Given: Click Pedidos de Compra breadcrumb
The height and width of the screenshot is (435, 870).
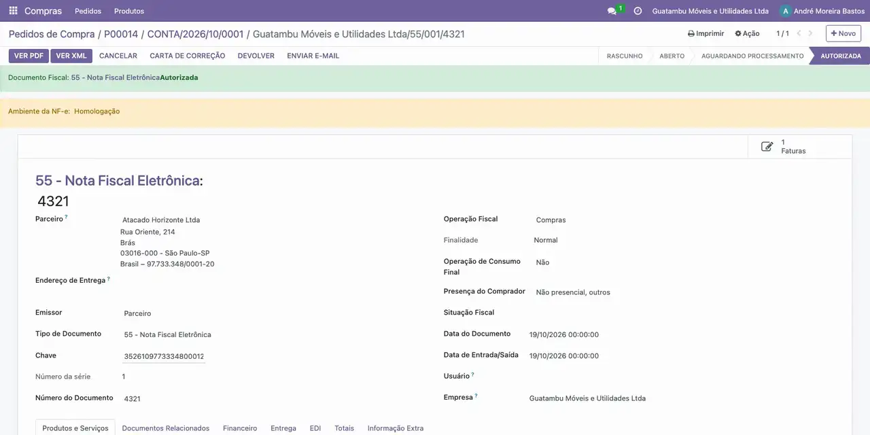Looking at the screenshot, I should (x=52, y=33).
